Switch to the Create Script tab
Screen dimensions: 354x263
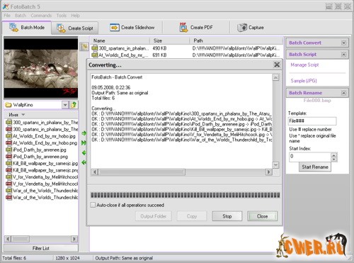click(x=75, y=28)
